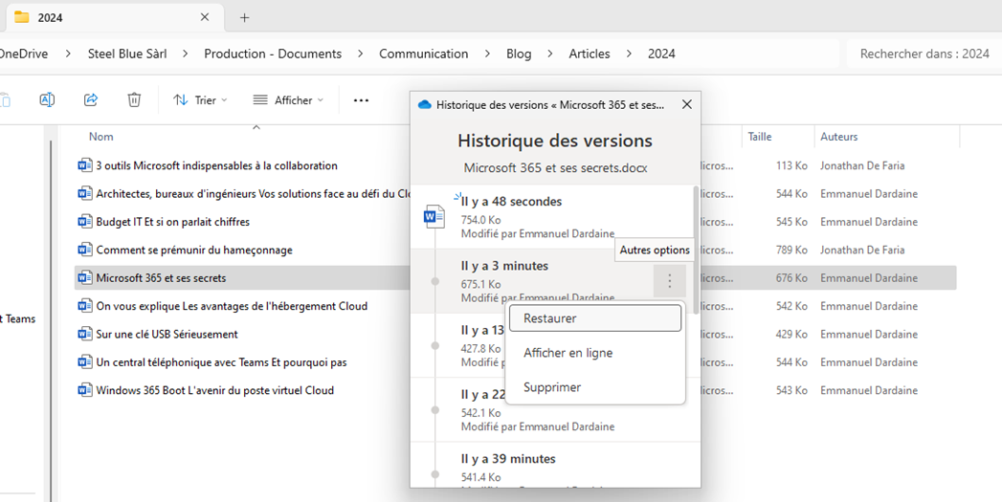The image size is (1002, 502).
Task: Click the Word icon of the latest version
Action: pos(434,217)
